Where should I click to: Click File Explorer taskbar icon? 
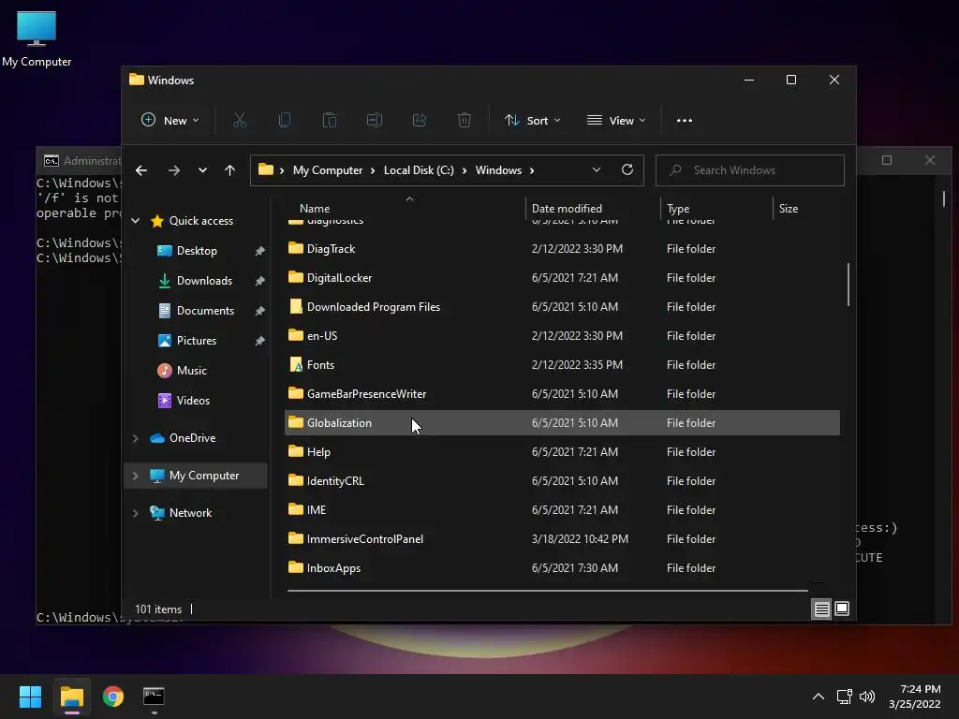[x=71, y=697]
